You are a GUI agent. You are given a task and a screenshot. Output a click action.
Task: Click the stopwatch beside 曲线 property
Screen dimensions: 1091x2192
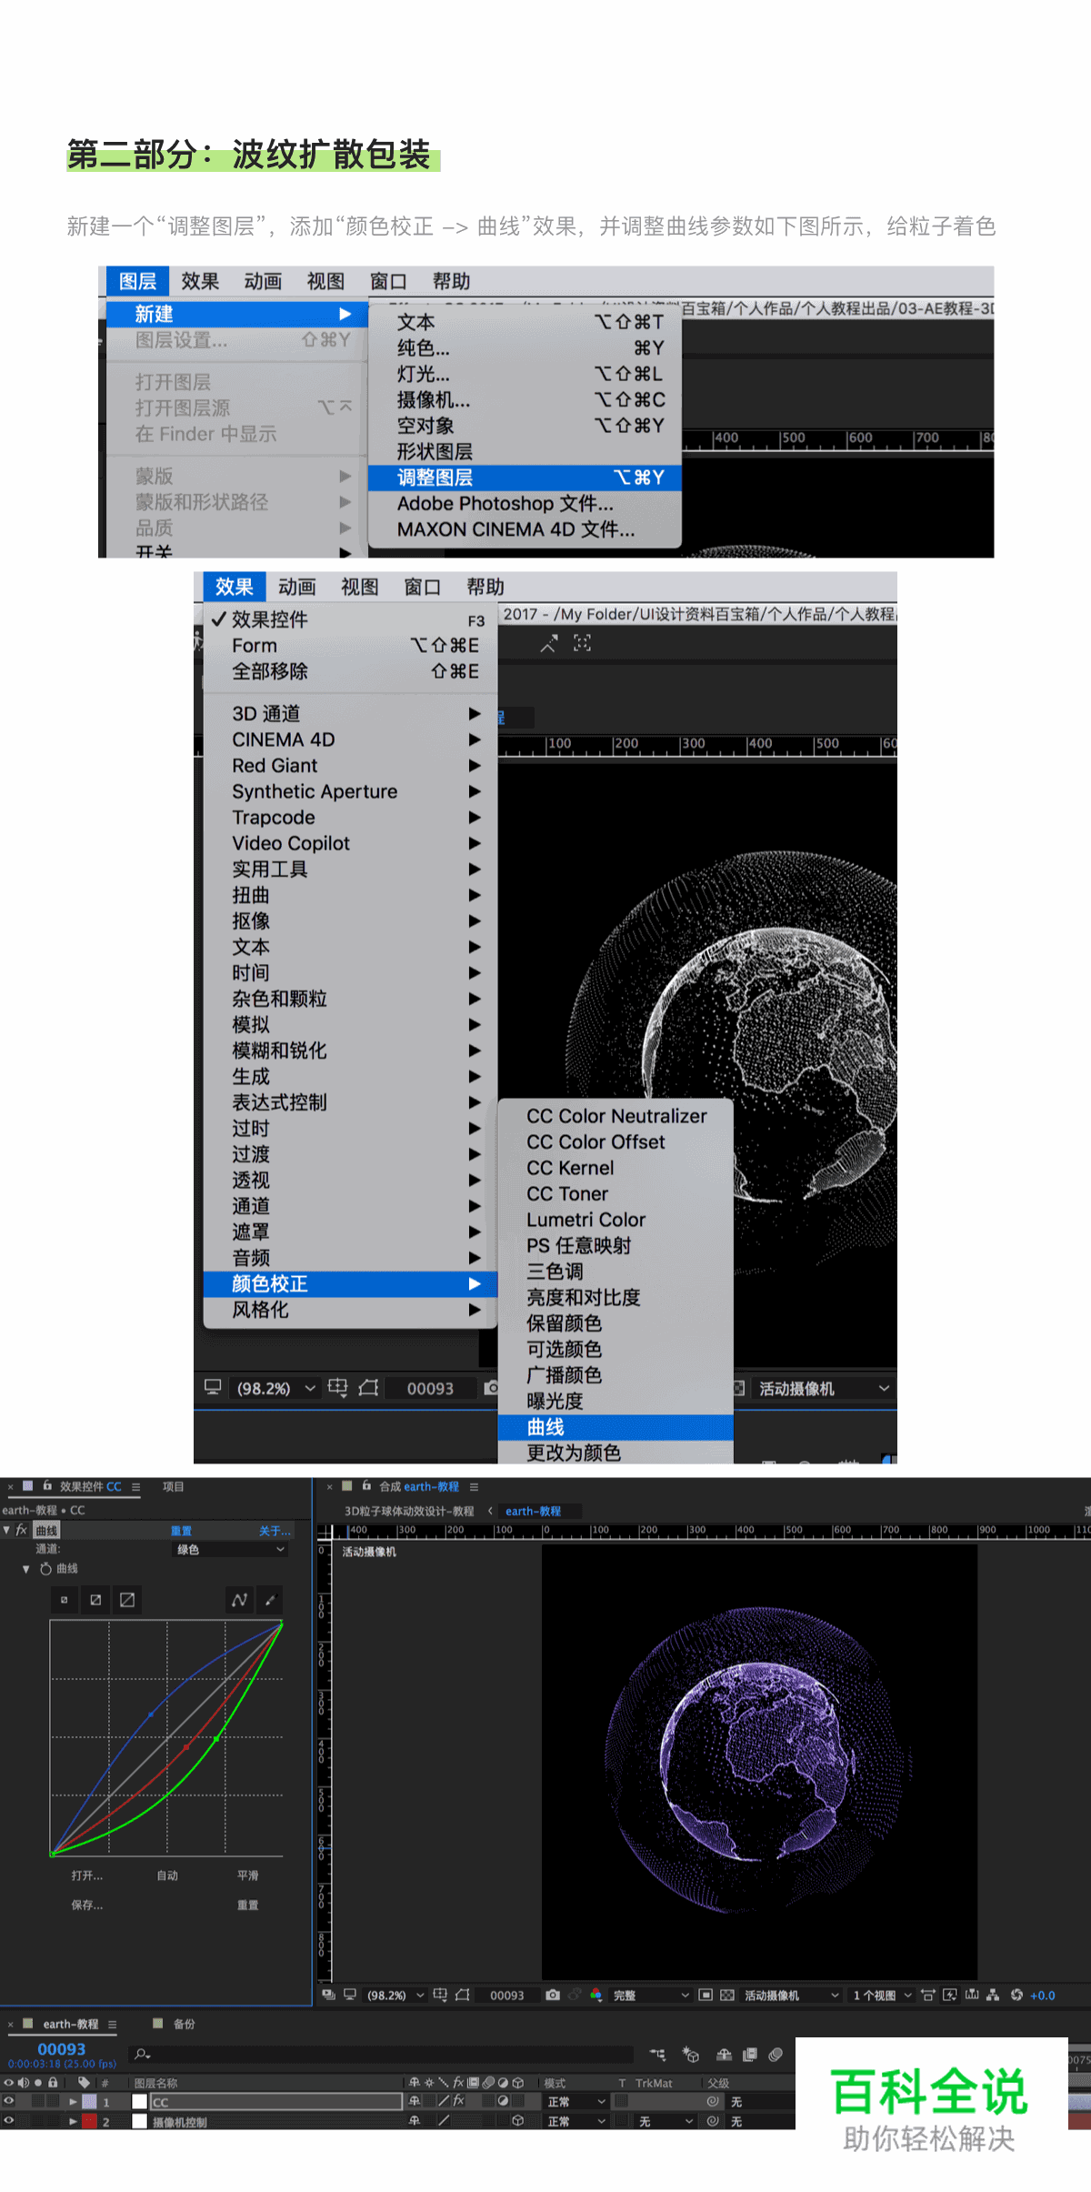point(45,1569)
